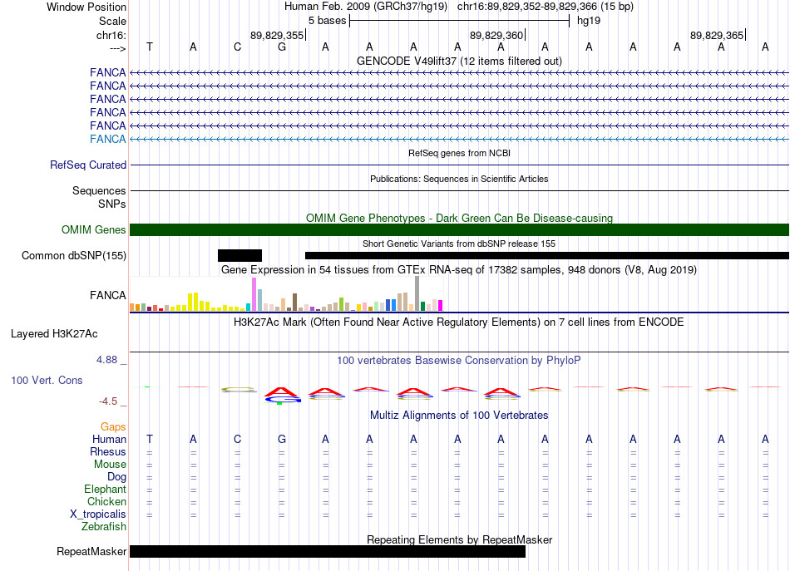Open '100 vertebrates Basewise Conservation by PhyloP' title
Image resolution: width=790 pixels, height=571 pixels.
coord(459,361)
